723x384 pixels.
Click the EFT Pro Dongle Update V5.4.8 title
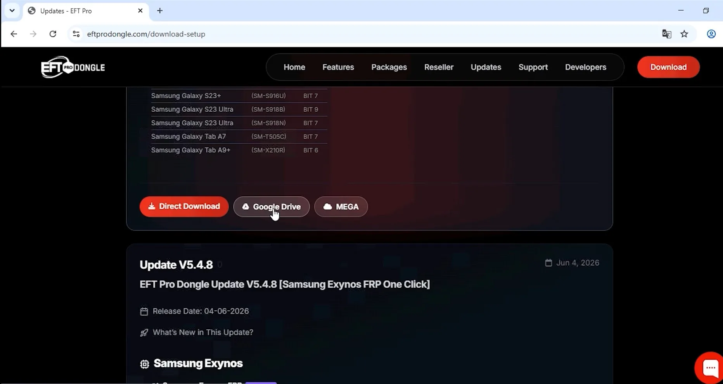(x=285, y=284)
